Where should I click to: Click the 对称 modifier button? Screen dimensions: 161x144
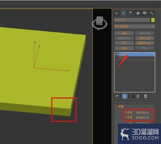tap(124, 33)
